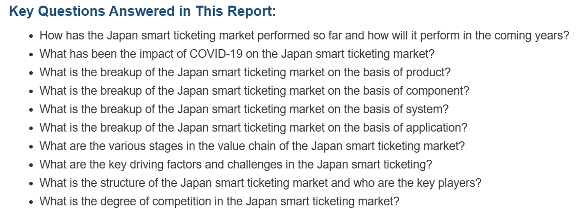580x212 pixels.
Task: Click the breakup on basis of product question
Action: (245, 73)
